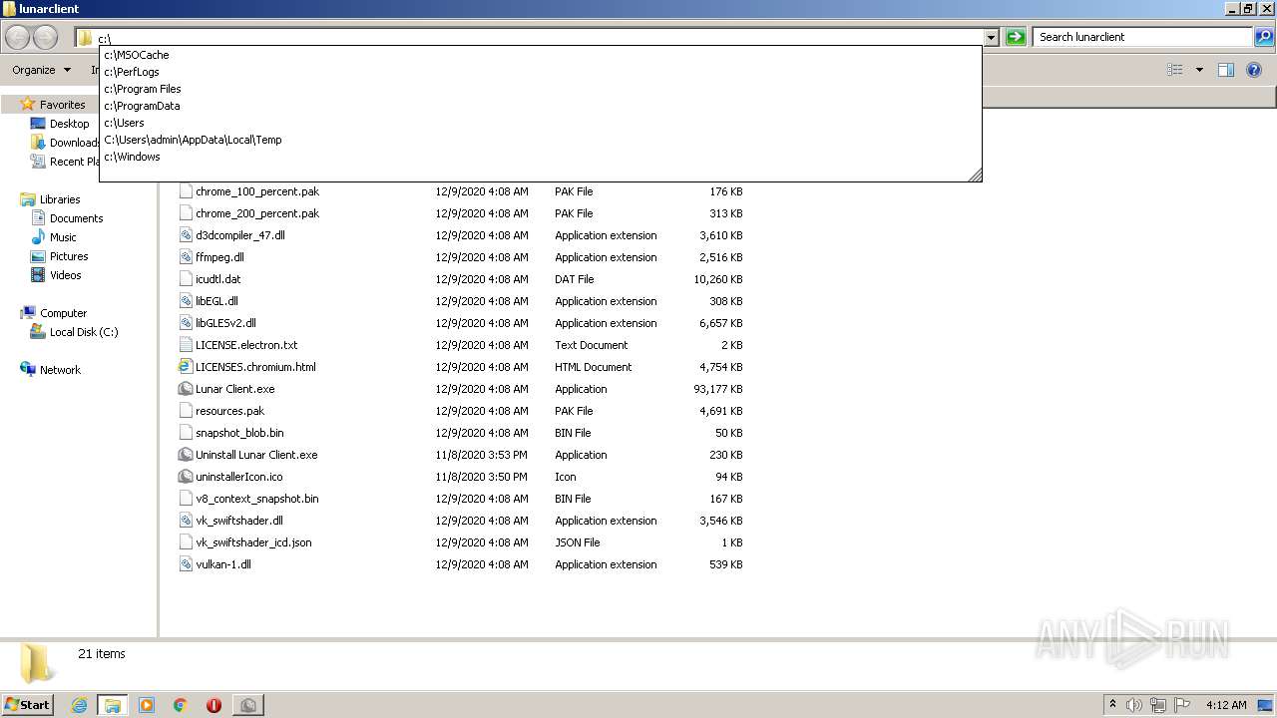Select the LICENSE.electron.txt file icon
This screenshot has width=1277, height=718.
click(186, 345)
